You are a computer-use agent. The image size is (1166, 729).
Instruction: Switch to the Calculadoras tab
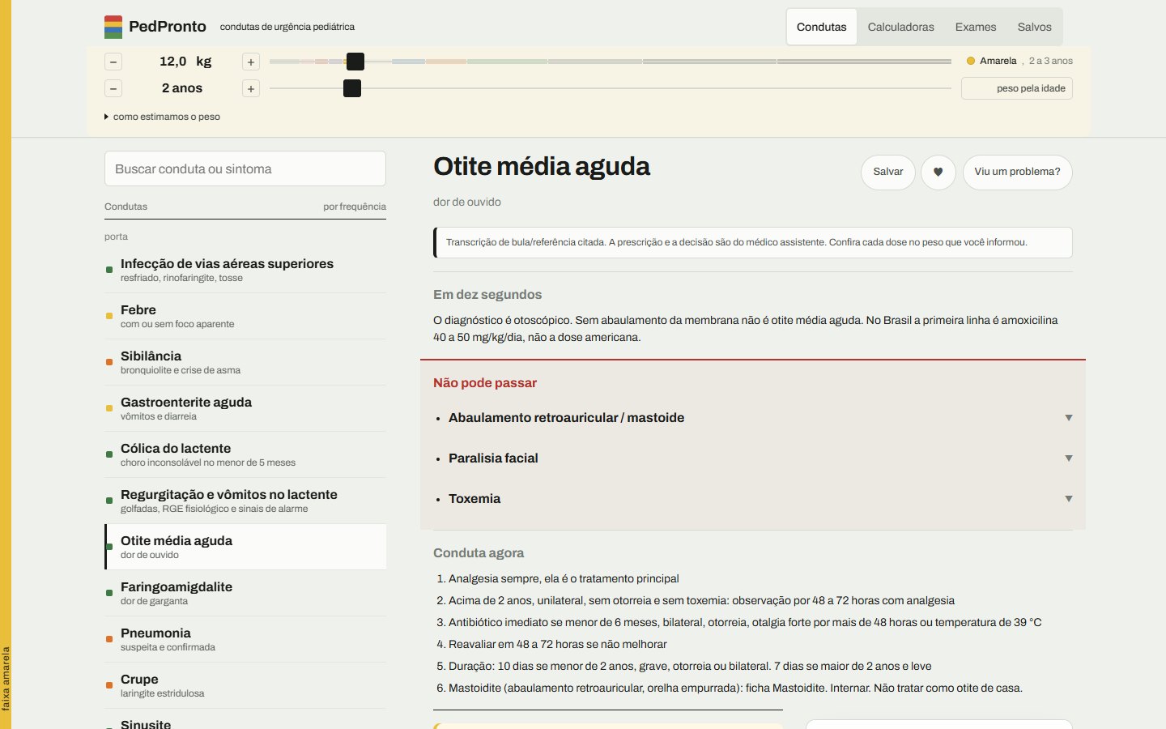click(901, 27)
